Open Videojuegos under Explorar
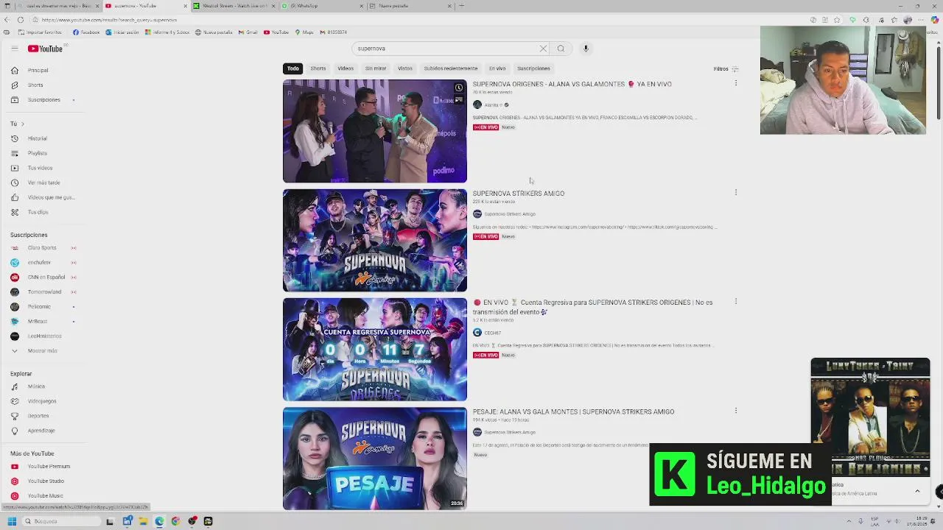This screenshot has width=943, height=530. click(x=44, y=401)
